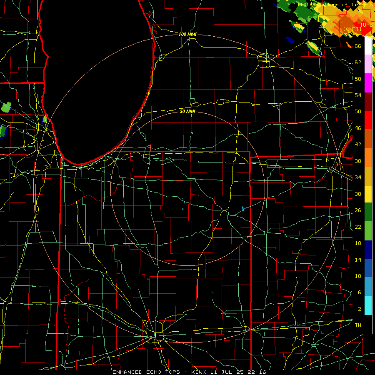Viewport: 375px width, 375px height.
Task: Click the "50 NMI" range ring label
Action: coord(187,111)
